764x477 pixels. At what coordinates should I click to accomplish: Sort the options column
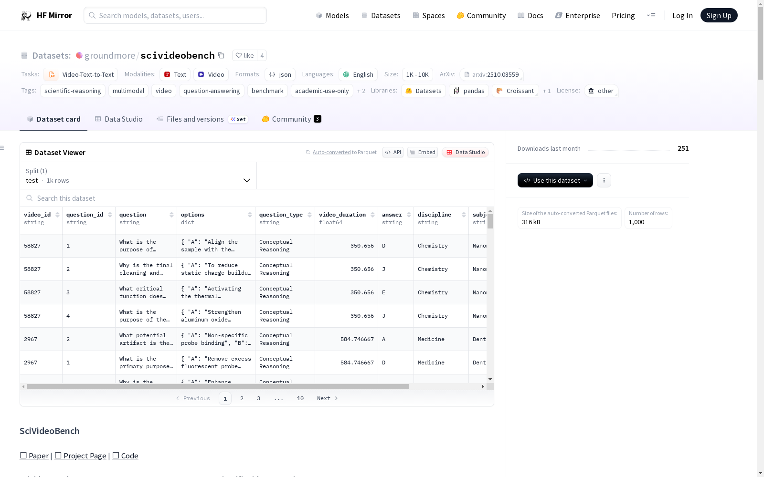pyautogui.click(x=250, y=215)
